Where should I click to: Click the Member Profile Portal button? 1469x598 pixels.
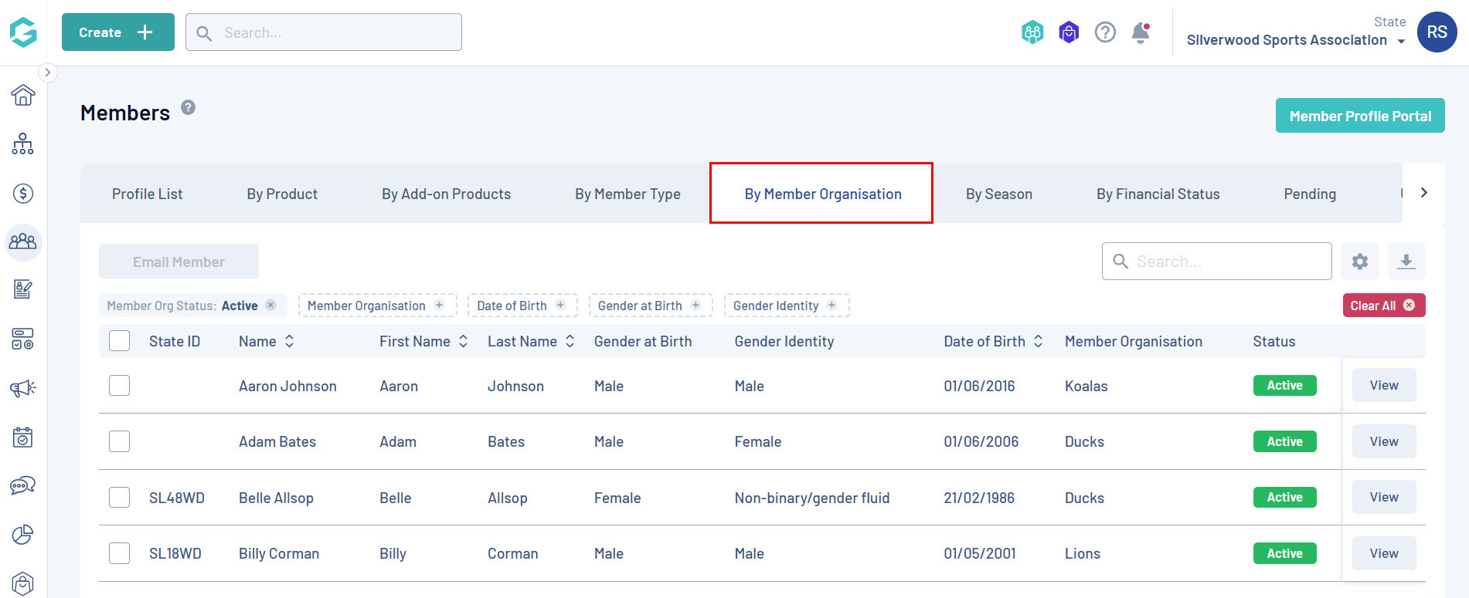coord(1359,116)
